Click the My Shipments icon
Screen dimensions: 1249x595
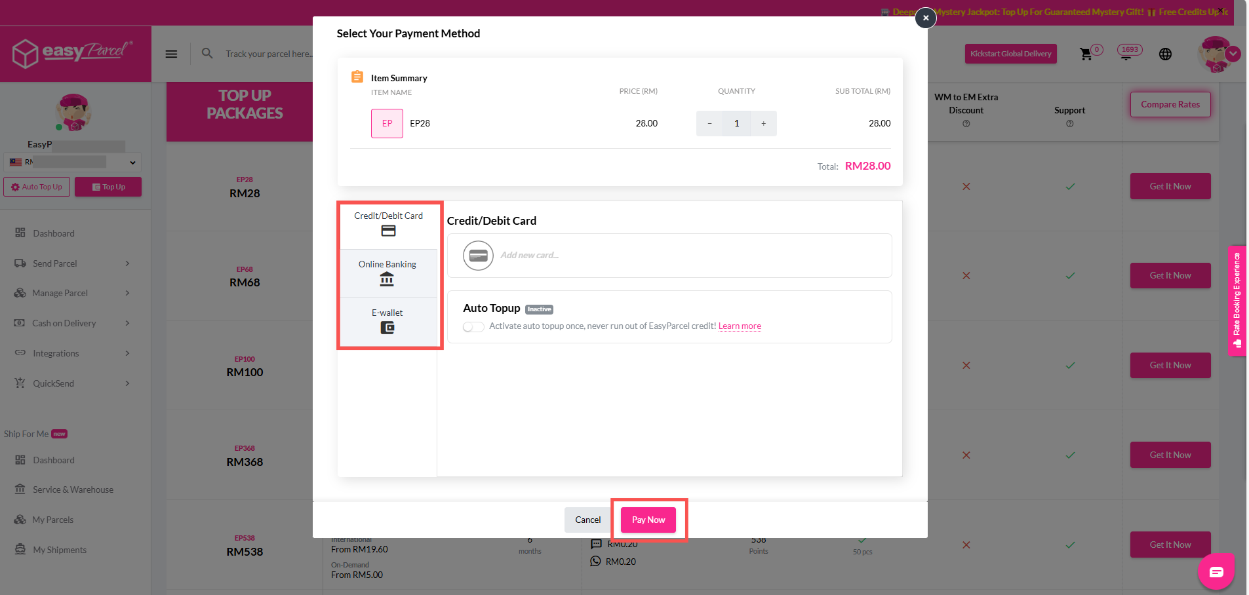(x=20, y=549)
